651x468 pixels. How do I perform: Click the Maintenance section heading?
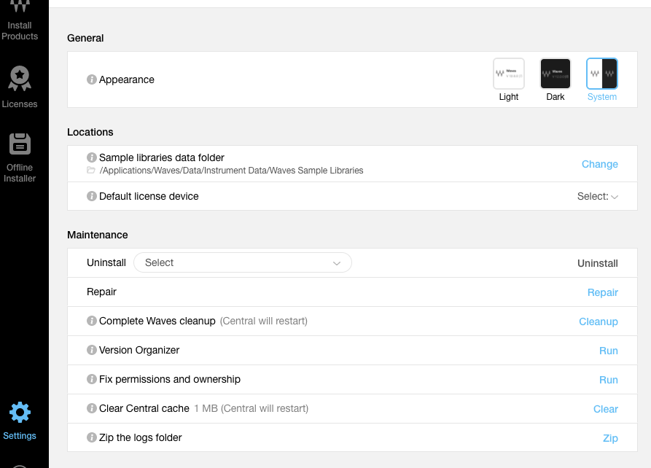98,235
